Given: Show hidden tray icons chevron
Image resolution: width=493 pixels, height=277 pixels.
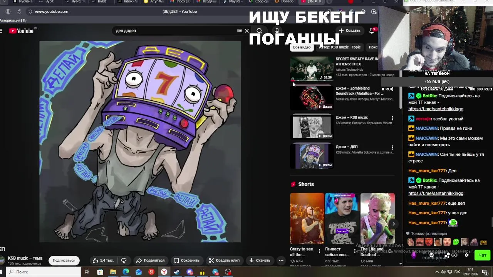Looking at the screenshot, I should pyautogui.click(x=437, y=272).
